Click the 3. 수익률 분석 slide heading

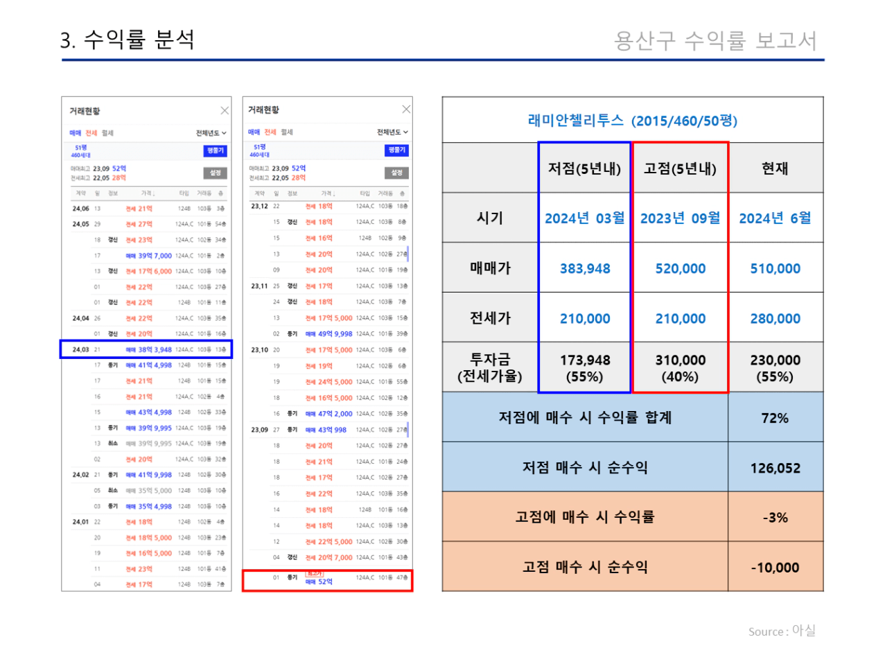coord(128,40)
